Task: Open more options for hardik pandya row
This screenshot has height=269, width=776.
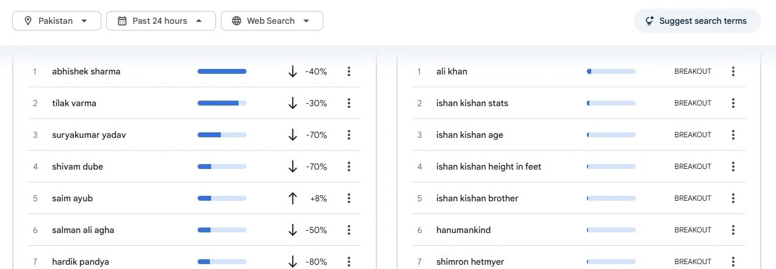Action: coord(349,262)
